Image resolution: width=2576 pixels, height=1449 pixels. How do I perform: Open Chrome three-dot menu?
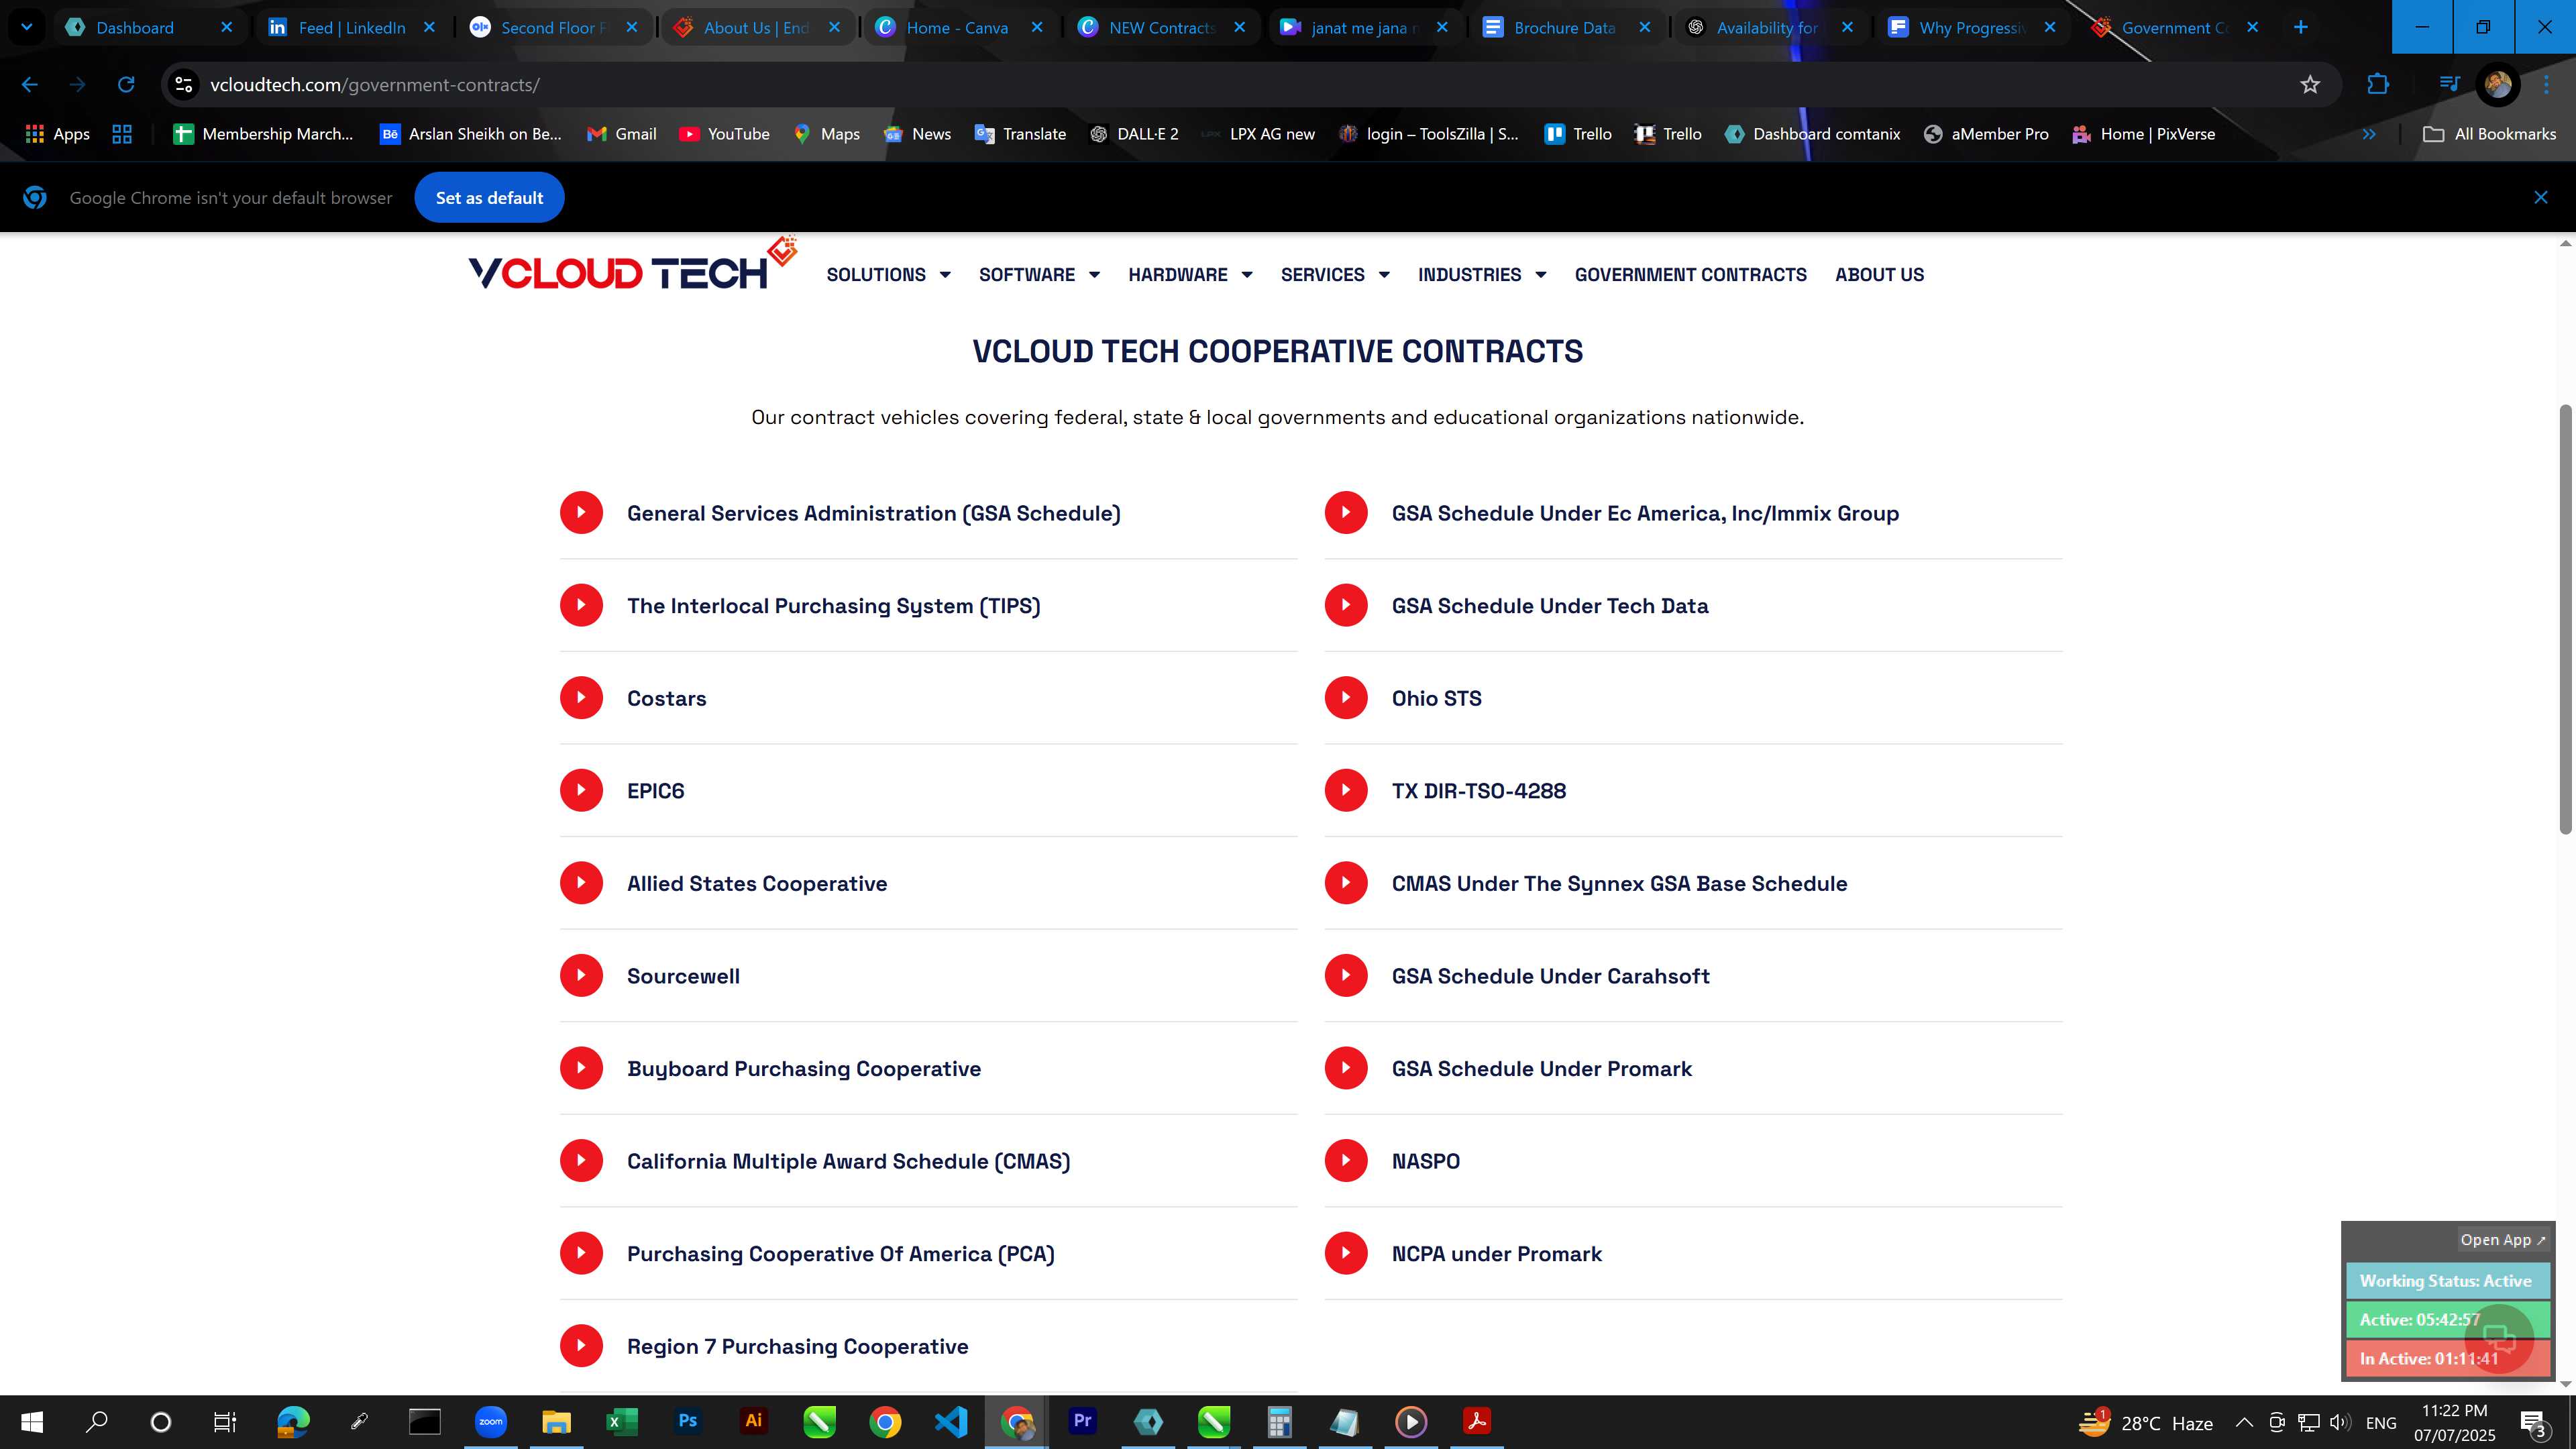tap(2547, 85)
